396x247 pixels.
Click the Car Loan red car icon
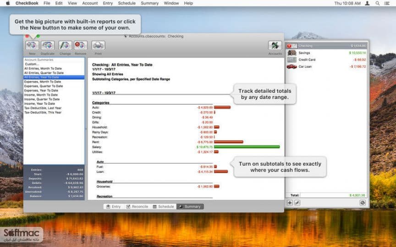pyautogui.click(x=291, y=66)
